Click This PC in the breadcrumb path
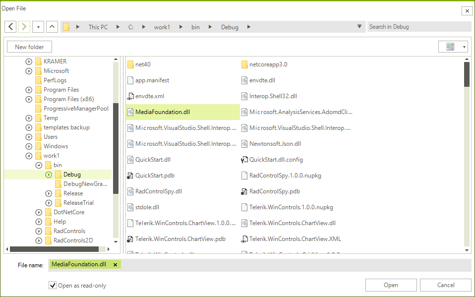The width and height of the screenshot is (475, 297). point(98,27)
